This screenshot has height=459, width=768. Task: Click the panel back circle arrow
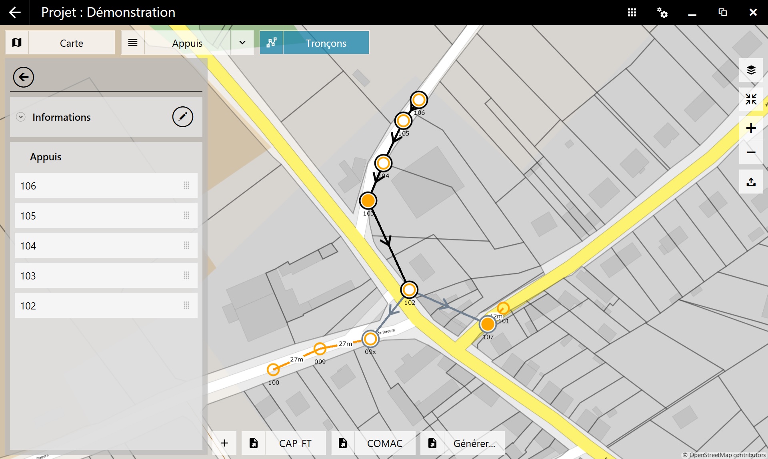point(24,77)
